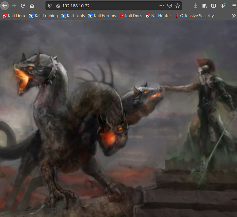237x217 pixels.
Task: Bookmark this page with the star
Action: click(178, 6)
